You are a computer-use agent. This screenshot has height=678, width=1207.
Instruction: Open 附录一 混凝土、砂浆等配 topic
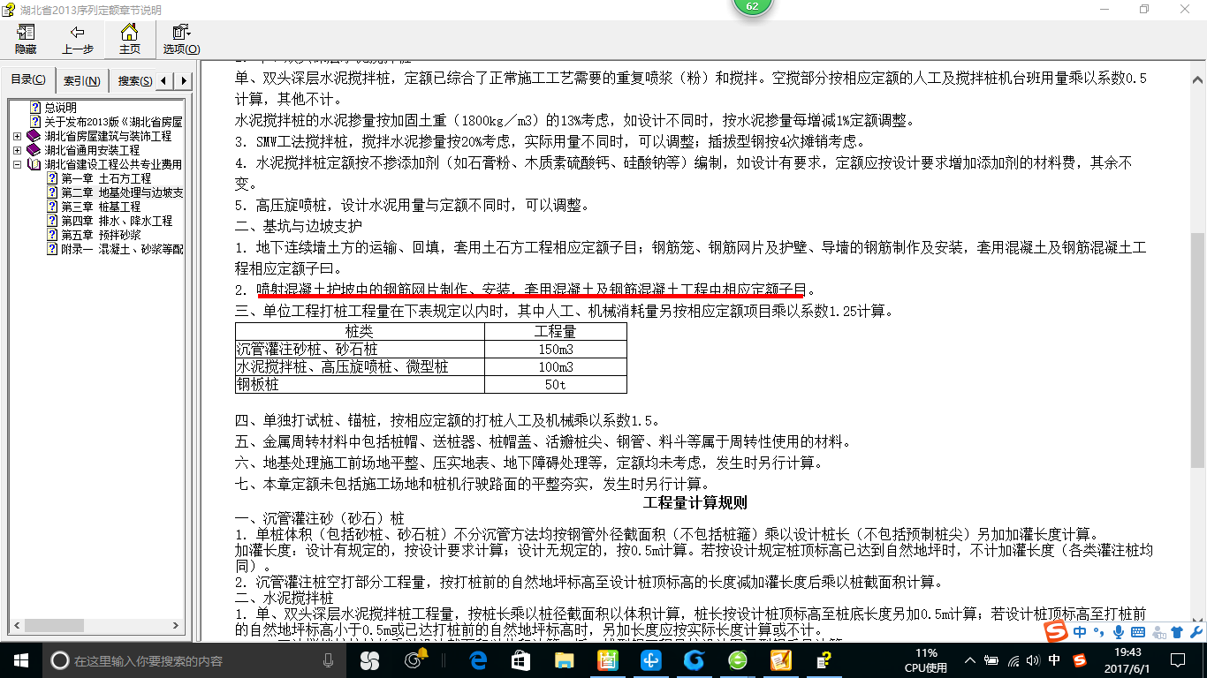click(x=122, y=249)
